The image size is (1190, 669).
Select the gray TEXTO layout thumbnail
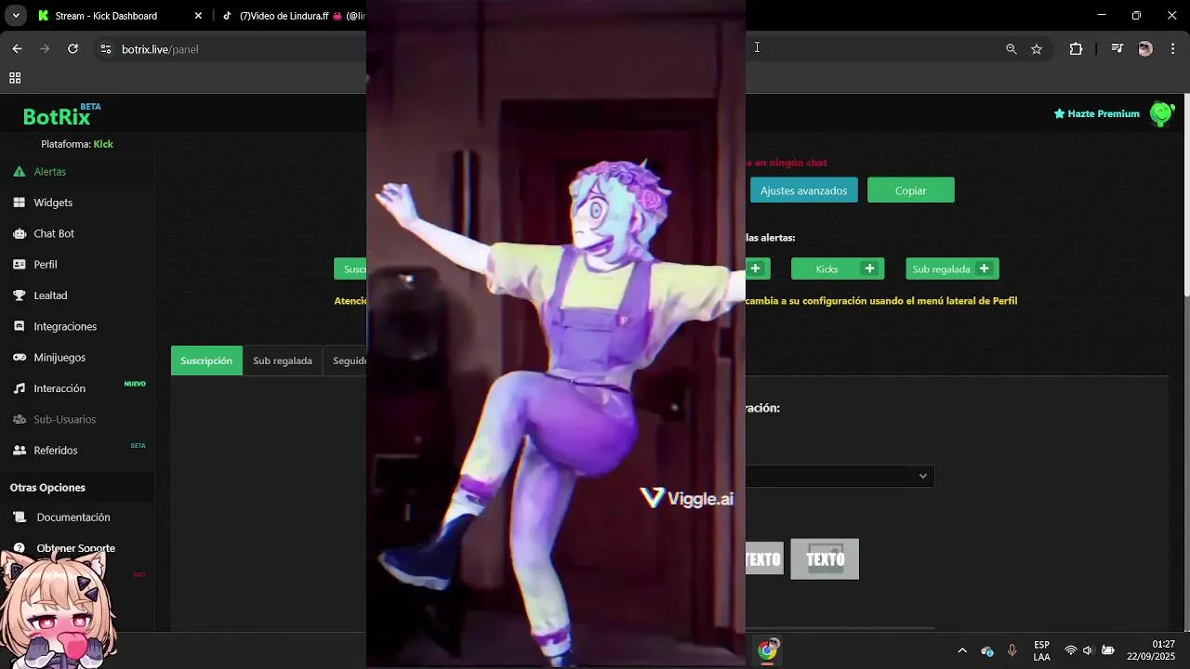pos(825,559)
